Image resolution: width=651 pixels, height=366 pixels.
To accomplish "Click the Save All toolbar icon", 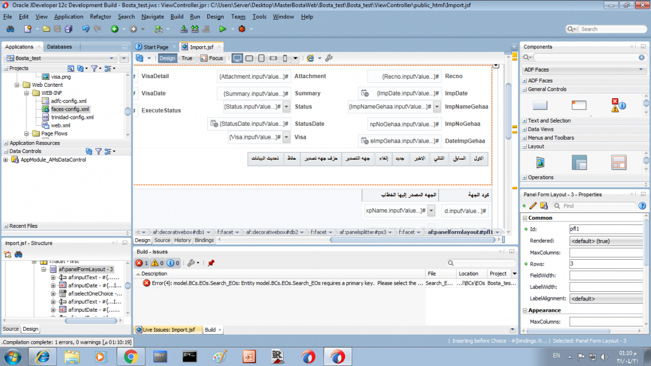I will pyautogui.click(x=69, y=29).
